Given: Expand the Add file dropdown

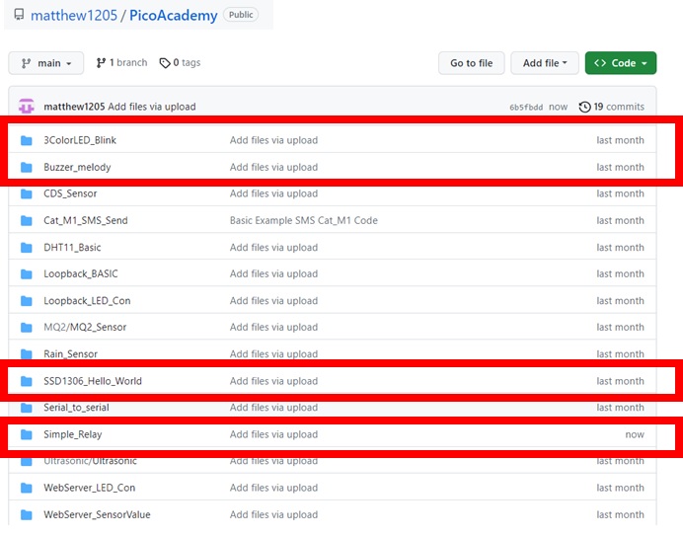Looking at the screenshot, I should (545, 63).
